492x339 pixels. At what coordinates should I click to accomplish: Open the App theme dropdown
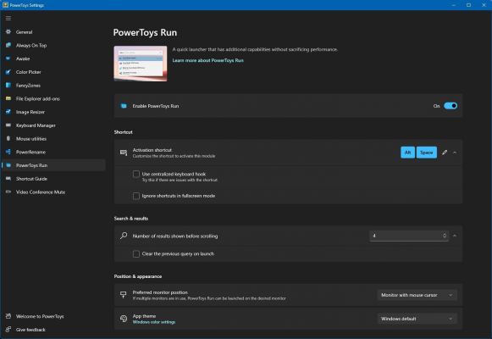pos(417,319)
